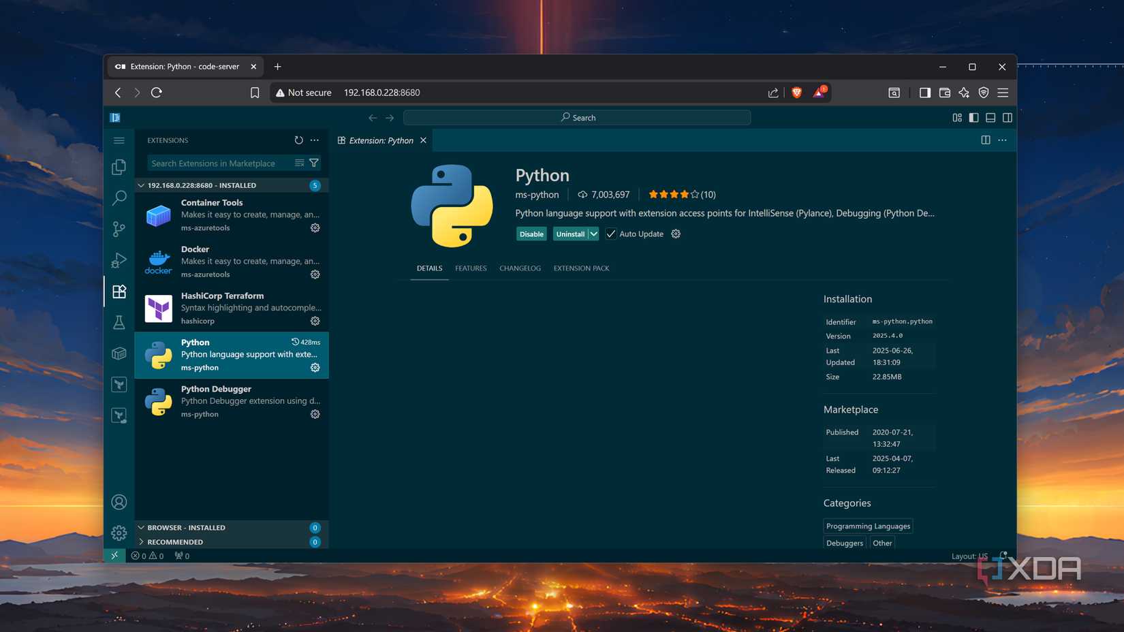Open the Run and Debug view
The width and height of the screenshot is (1124, 632).
(x=119, y=260)
